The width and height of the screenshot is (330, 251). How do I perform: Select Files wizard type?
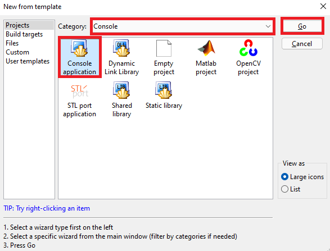[x=29, y=43]
